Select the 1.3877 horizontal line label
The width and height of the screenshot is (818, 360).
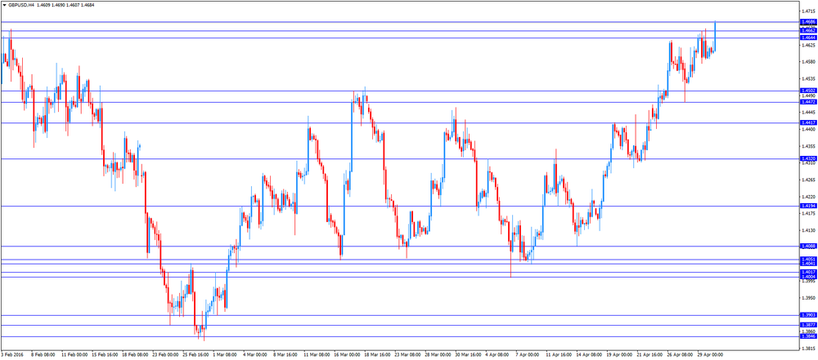click(x=807, y=325)
